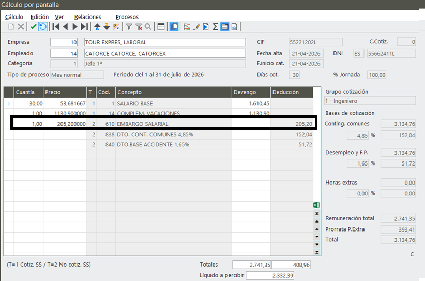This screenshot has height=281, width=425.
Task: Click the sigma totals icon
Action: [215, 27]
